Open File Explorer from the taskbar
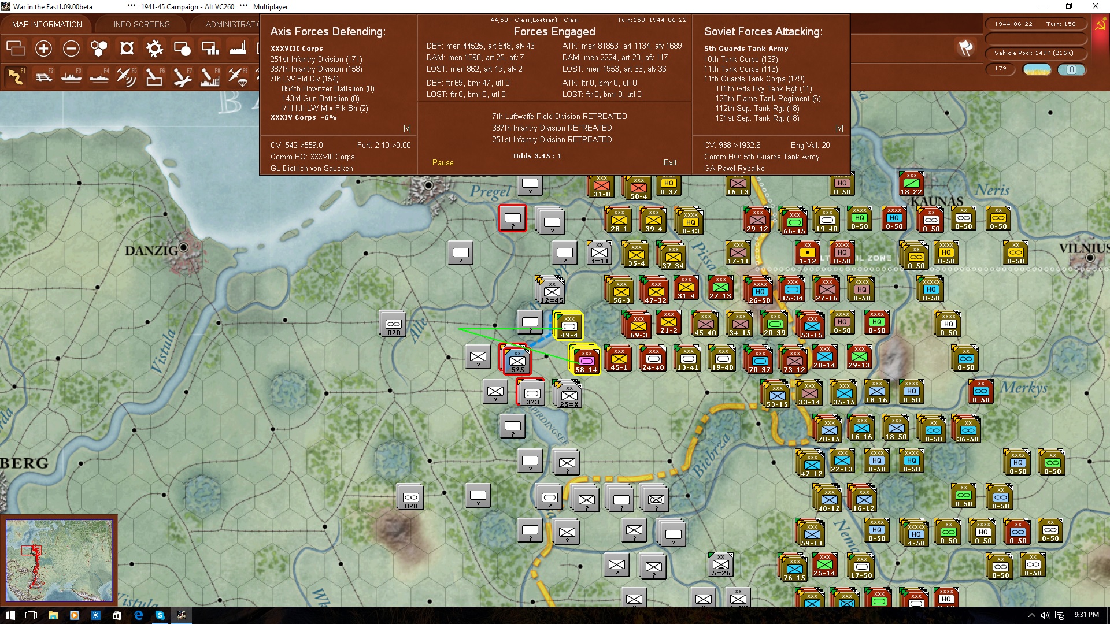The height and width of the screenshot is (624, 1110). pyautogui.click(x=53, y=615)
